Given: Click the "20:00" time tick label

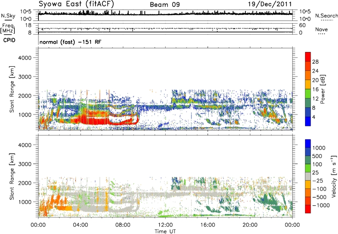Looking at the screenshot, I should [250, 225].
